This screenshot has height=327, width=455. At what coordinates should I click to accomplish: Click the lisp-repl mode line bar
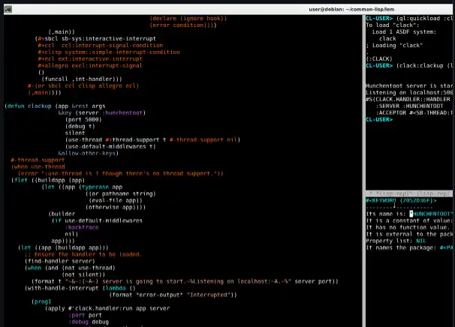click(x=409, y=193)
